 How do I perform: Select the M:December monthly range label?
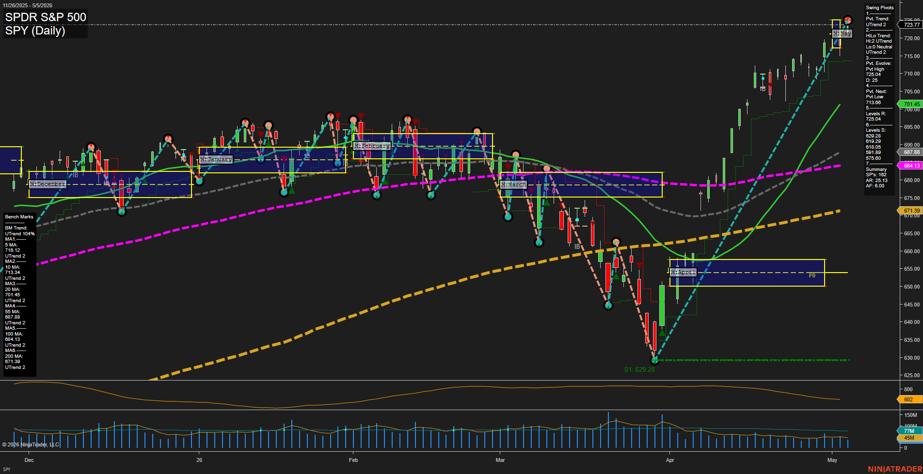[48, 184]
